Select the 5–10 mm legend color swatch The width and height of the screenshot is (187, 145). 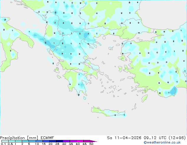[x=32, y=141]
